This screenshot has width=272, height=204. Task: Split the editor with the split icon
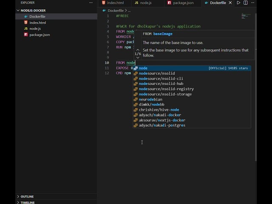[246, 3]
